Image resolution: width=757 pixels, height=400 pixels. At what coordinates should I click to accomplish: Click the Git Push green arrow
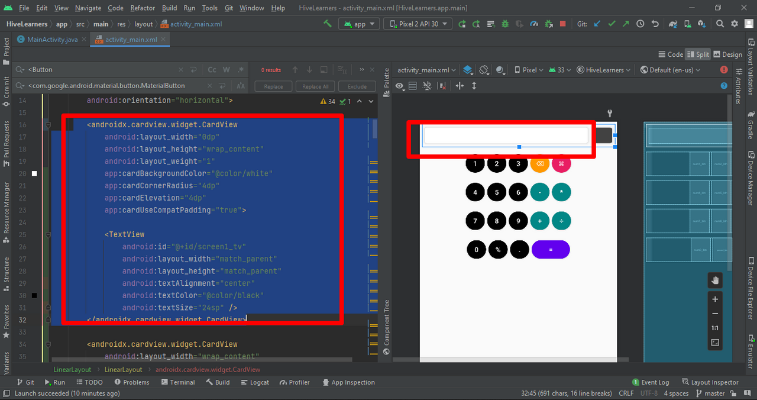[626, 24]
